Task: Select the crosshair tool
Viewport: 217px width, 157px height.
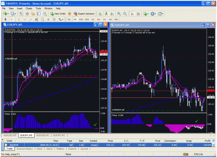Action: [11, 19]
